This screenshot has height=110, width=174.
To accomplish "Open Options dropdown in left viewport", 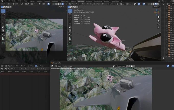I will coord(62,7).
